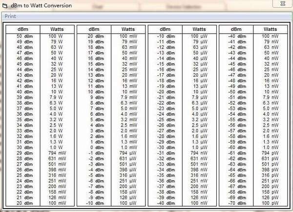The image size is (293, 212).
Task: Select the "-35 dBm" cell
Action: [x=166, y=175]
